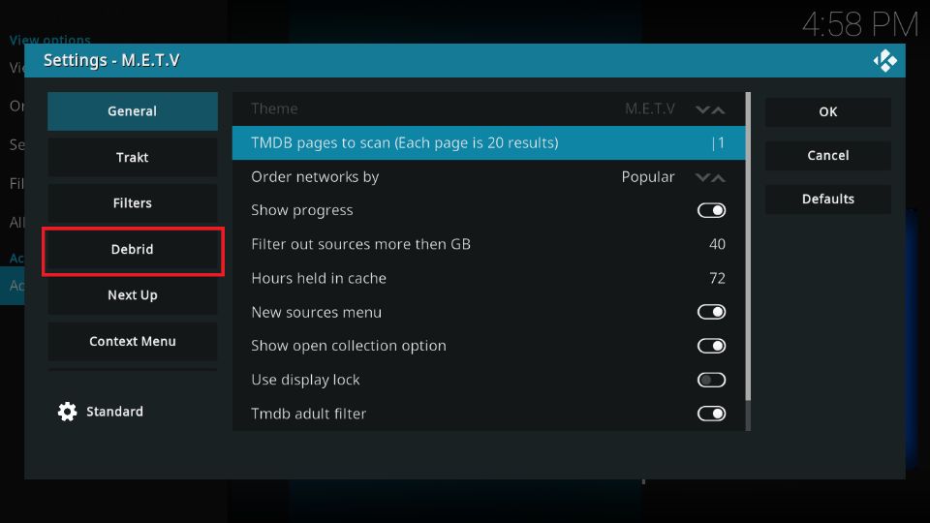The height and width of the screenshot is (523, 930).
Task: Toggle the Tmdb adult filter switch
Action: [x=711, y=414]
